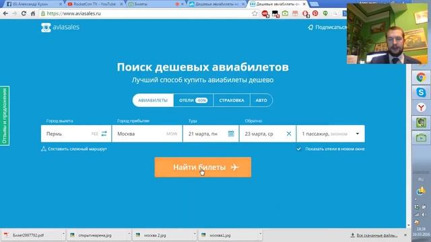This screenshot has width=431, height=242.
Task: Open the passengers and class dropdown
Action: coord(331,134)
